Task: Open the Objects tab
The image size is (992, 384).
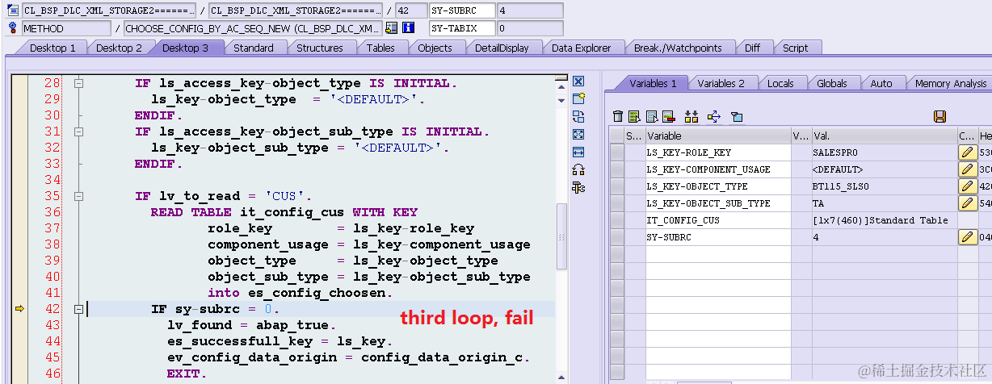Action: pyautogui.click(x=435, y=48)
